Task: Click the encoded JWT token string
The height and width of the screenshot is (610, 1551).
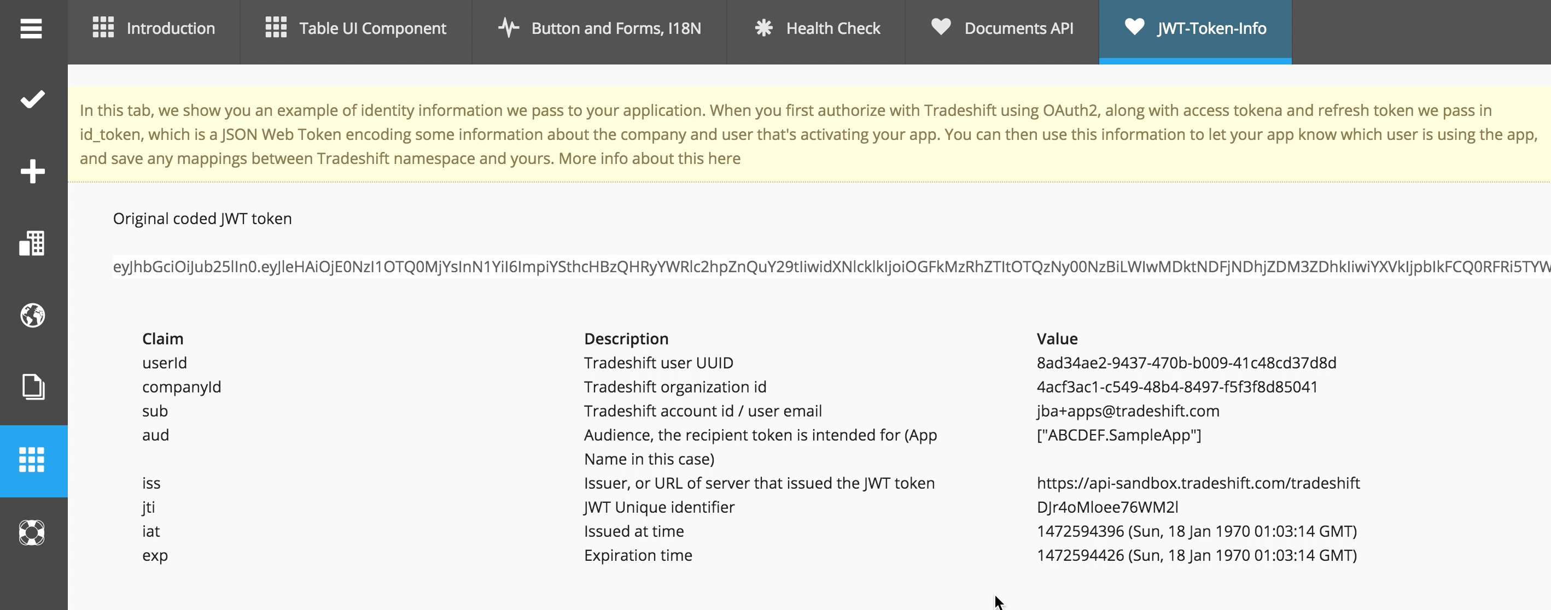Action: click(831, 267)
